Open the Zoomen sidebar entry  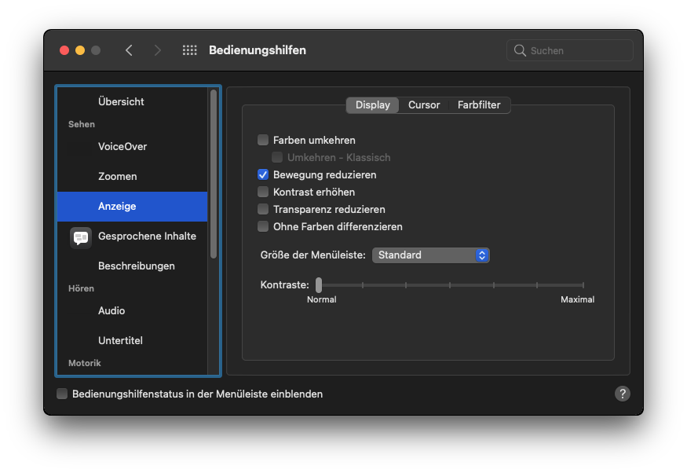pos(118,177)
